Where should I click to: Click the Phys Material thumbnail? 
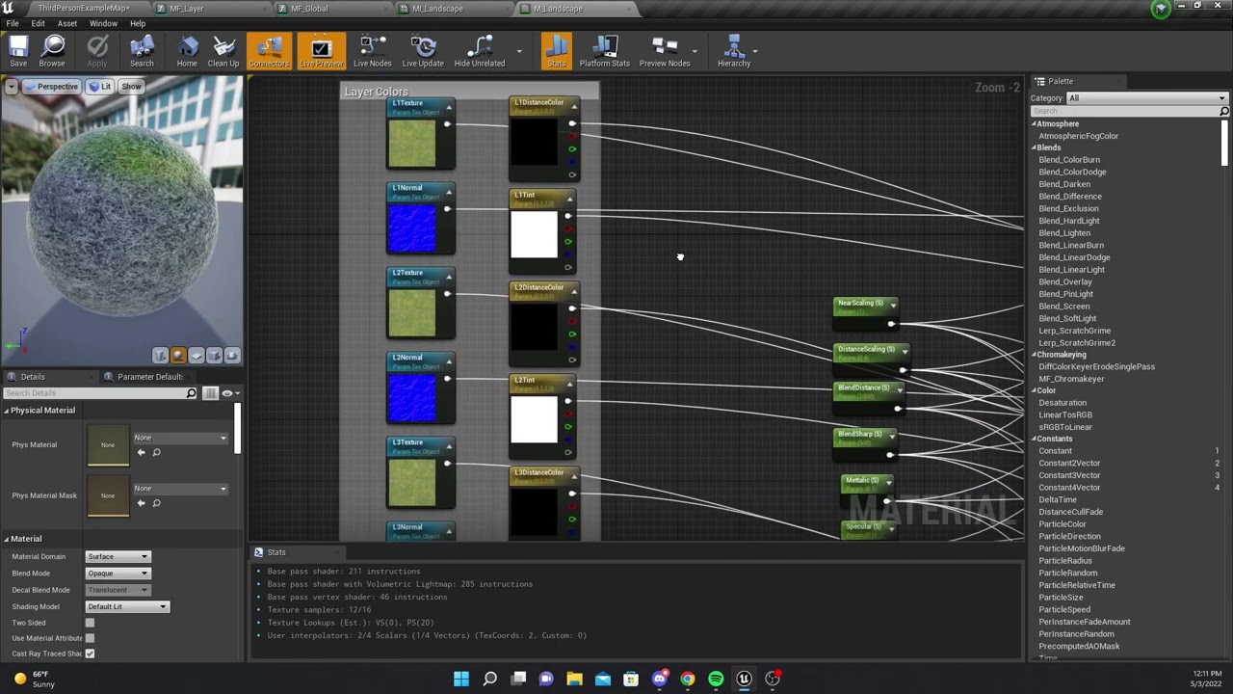pyautogui.click(x=108, y=444)
